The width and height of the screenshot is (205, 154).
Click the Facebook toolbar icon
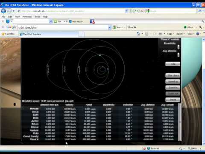[x=92, y=21]
